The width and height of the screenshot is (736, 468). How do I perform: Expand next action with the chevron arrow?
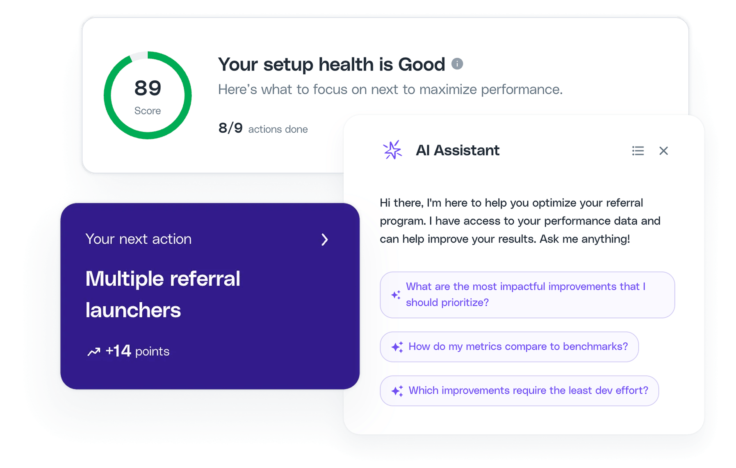324,240
